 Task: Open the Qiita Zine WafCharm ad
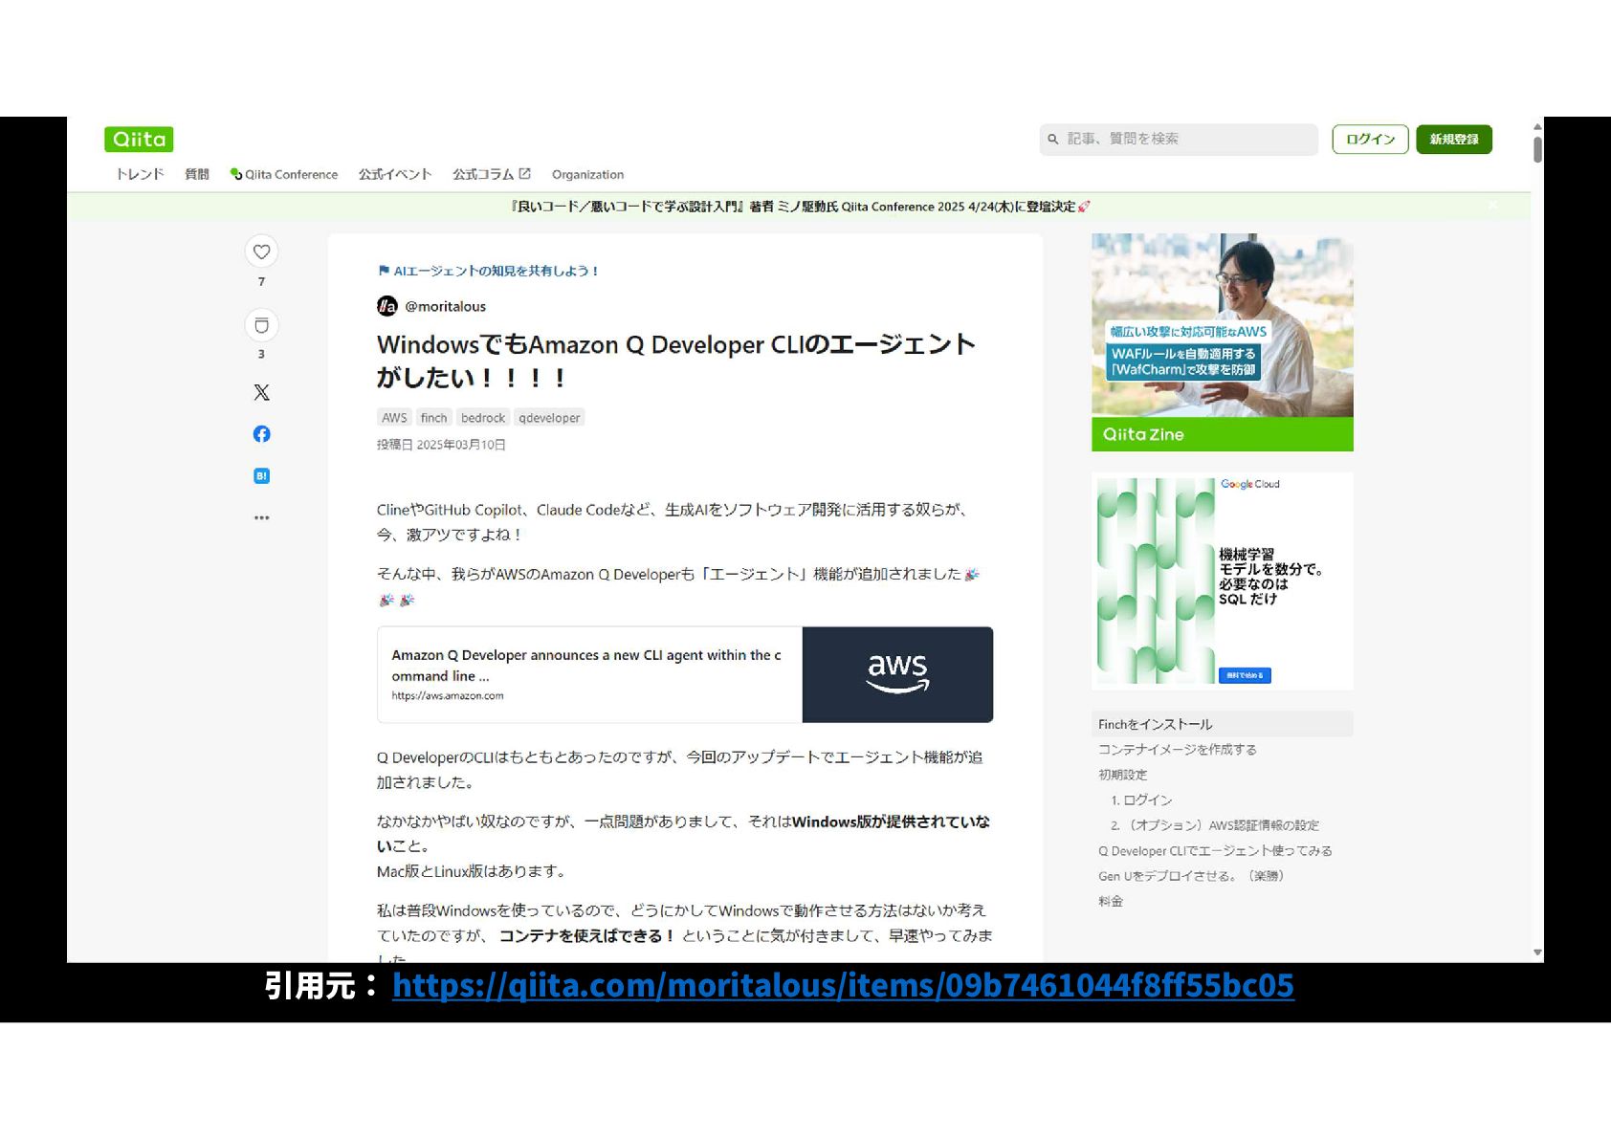(1223, 342)
